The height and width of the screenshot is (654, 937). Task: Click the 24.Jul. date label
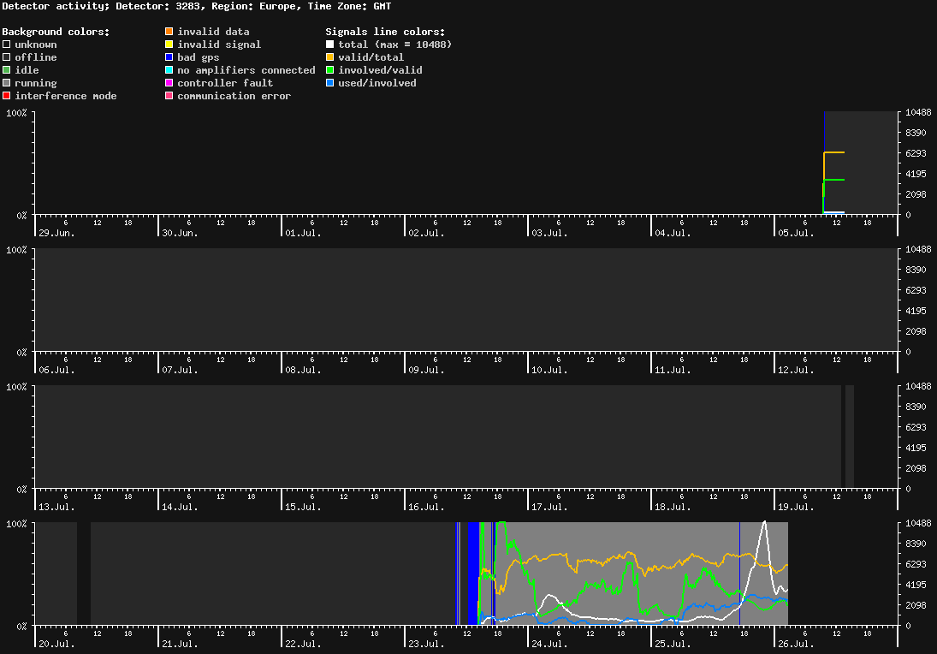coord(549,644)
